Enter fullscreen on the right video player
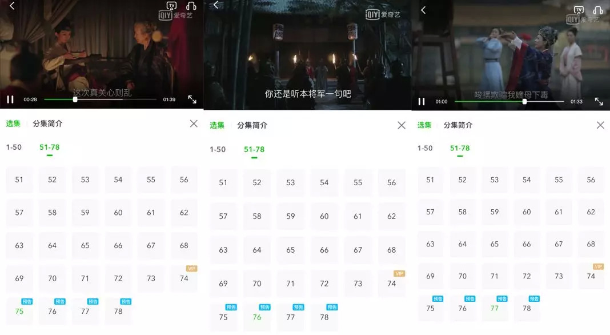The width and height of the screenshot is (610, 335). pyautogui.click(x=599, y=102)
